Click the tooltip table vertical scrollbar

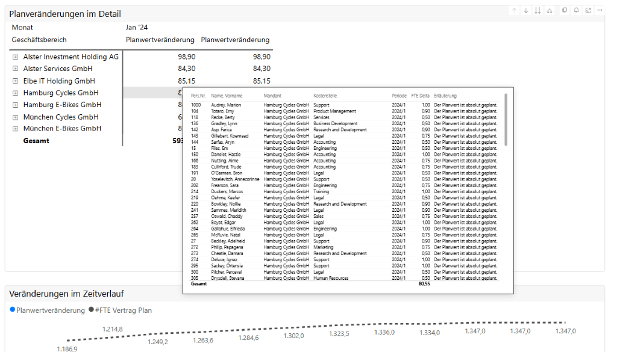point(506,120)
